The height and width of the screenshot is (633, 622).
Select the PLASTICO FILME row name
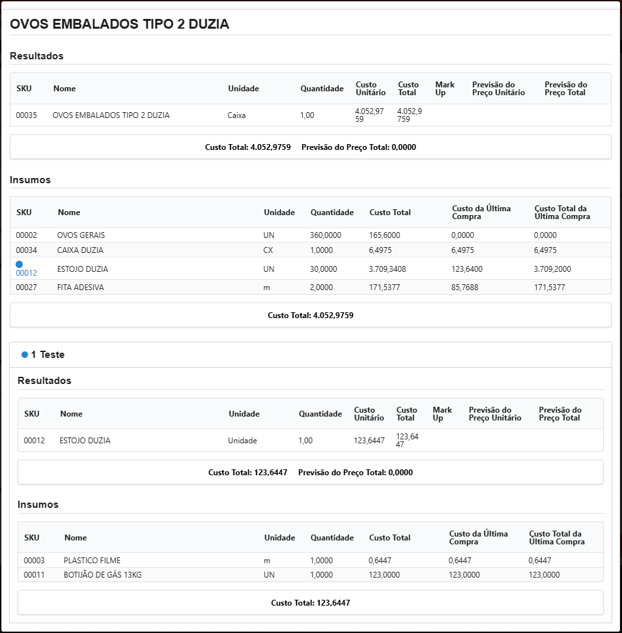[x=92, y=560]
